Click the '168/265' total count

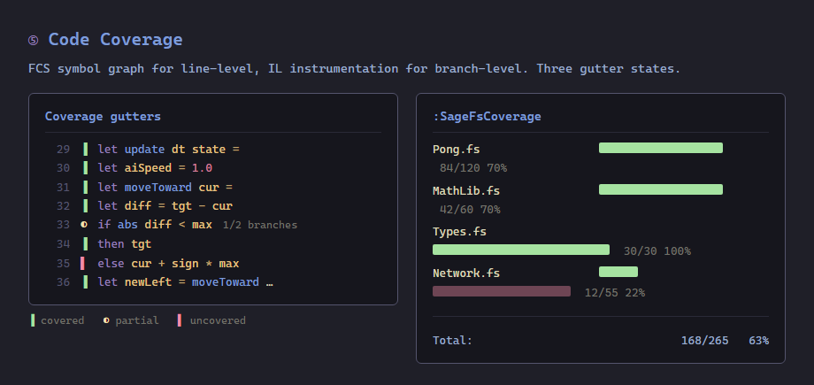(x=705, y=341)
